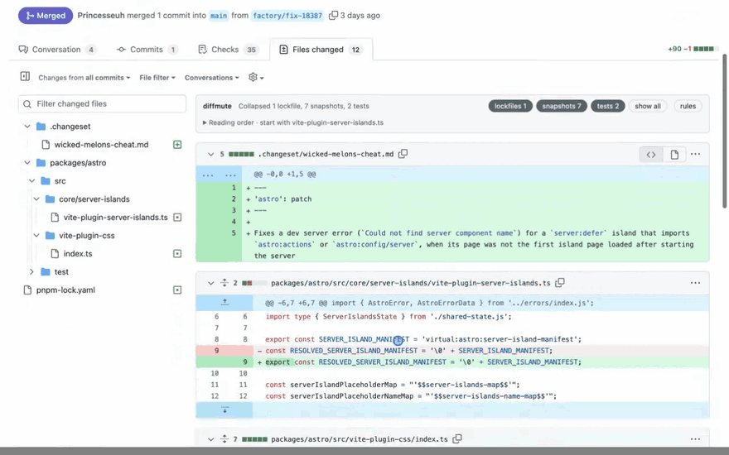Select pnpm-lock.yaml in file tree
729x455 pixels.
click(x=65, y=290)
